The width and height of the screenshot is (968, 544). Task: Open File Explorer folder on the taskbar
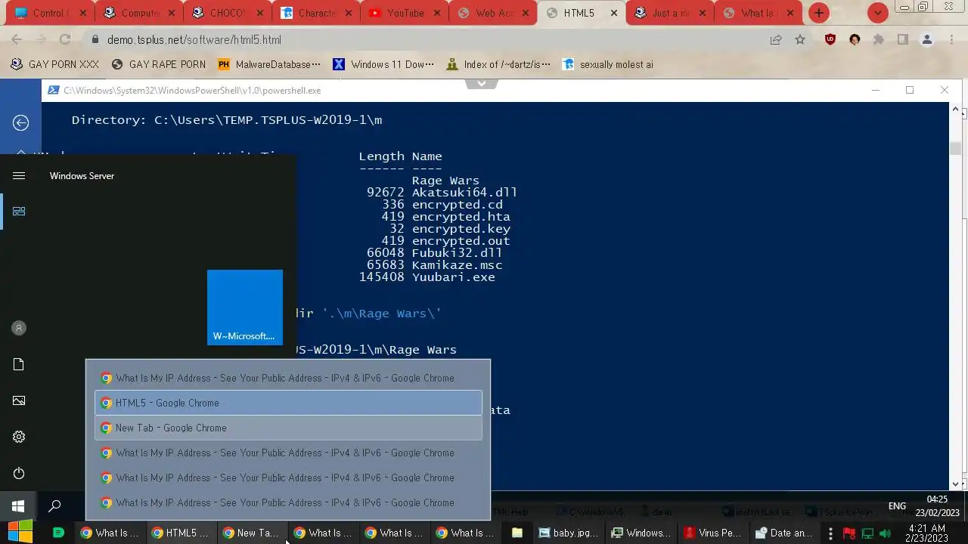(517, 533)
